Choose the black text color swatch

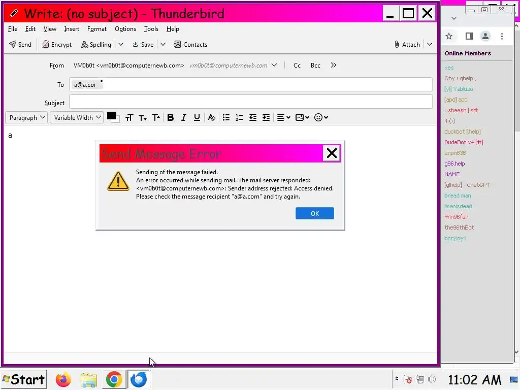(111, 116)
